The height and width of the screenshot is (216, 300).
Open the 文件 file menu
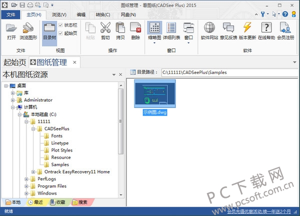pos(10,14)
